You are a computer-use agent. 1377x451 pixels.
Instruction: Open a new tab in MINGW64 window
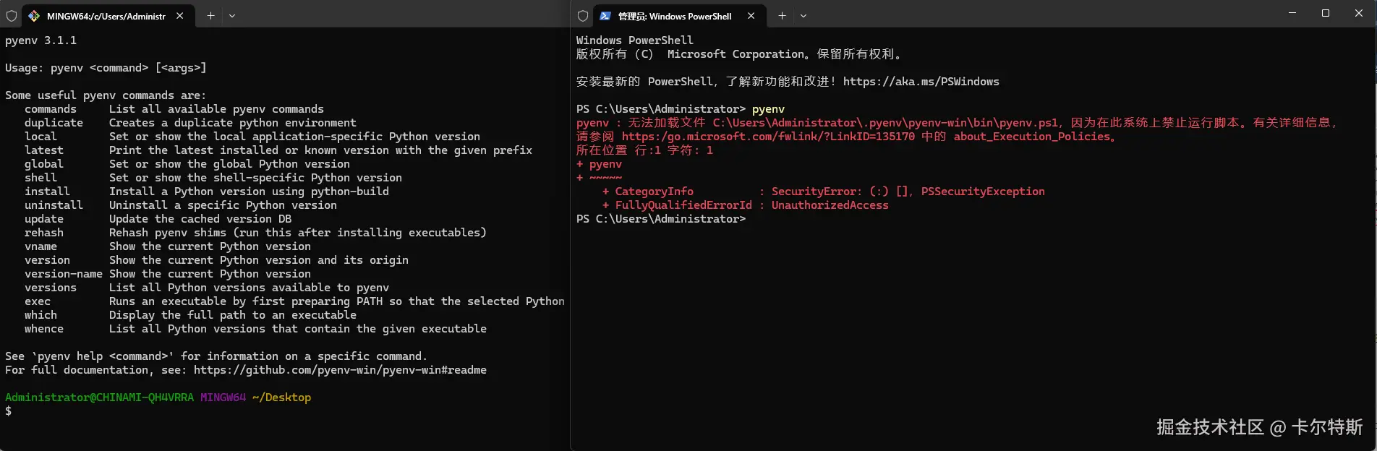pos(210,16)
